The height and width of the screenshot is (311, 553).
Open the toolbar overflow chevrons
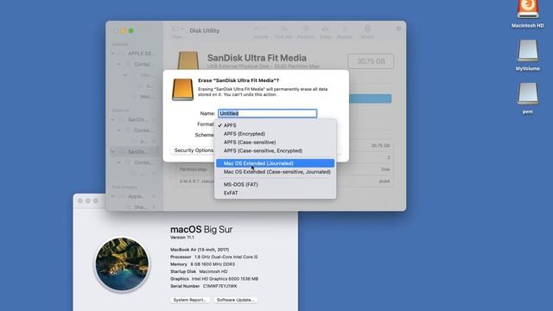[x=398, y=29]
